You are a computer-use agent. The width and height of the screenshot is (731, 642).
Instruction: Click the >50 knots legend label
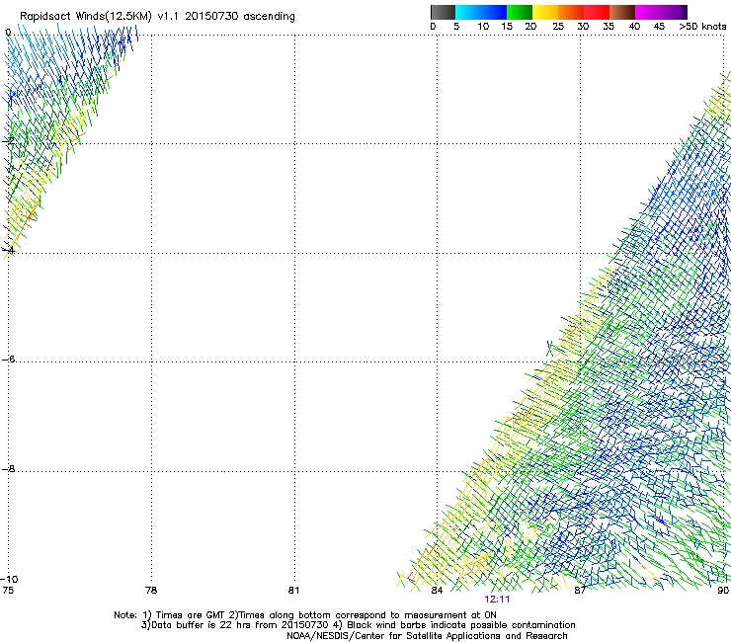pos(702,27)
